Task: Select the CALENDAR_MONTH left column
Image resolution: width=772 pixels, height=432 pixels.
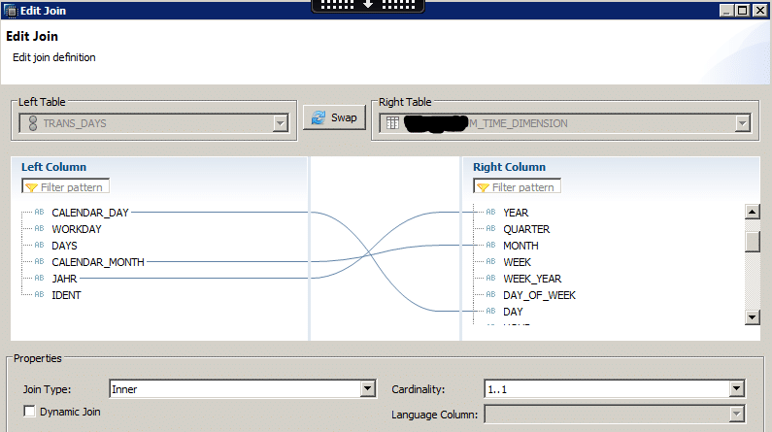Action: [x=97, y=262]
